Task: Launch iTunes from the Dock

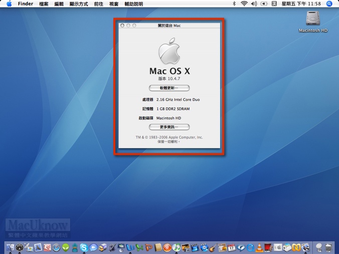Action: pos(177,247)
